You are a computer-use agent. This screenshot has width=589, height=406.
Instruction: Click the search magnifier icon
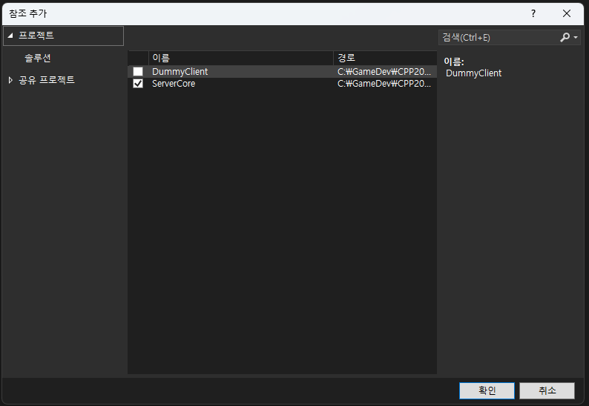click(x=565, y=37)
